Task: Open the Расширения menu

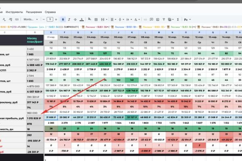Action: click(34, 12)
